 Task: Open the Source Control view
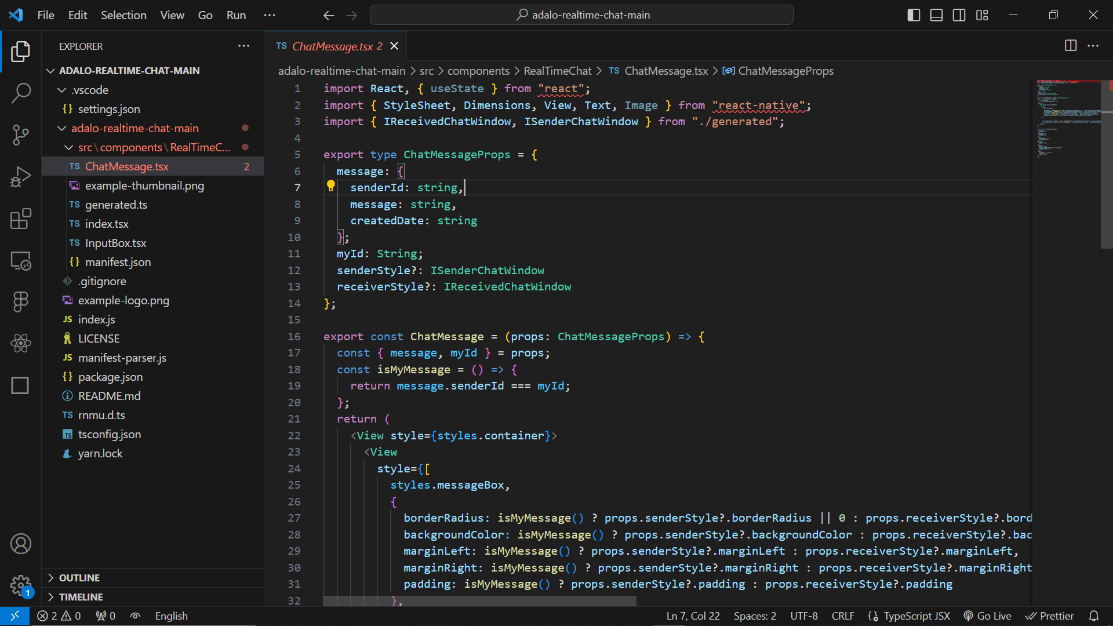(x=21, y=134)
